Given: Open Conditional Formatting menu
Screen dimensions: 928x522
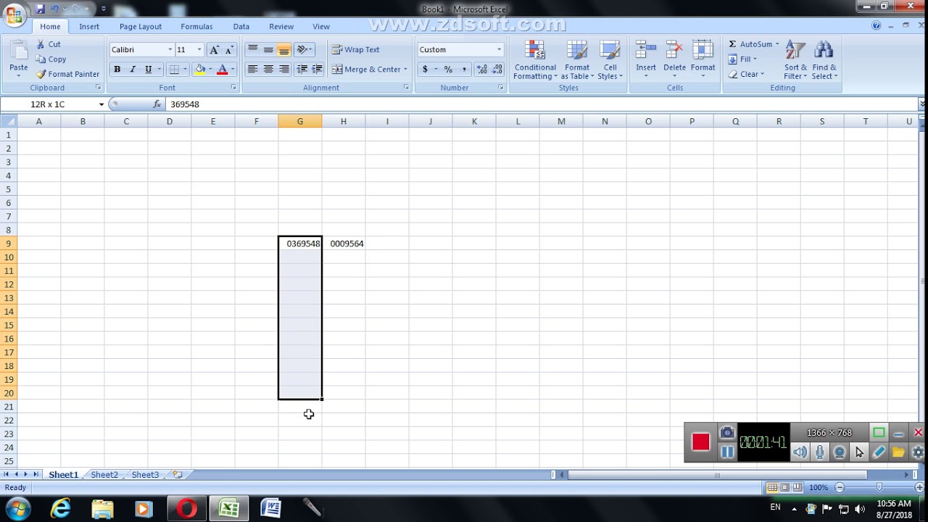Looking at the screenshot, I should tap(535, 60).
